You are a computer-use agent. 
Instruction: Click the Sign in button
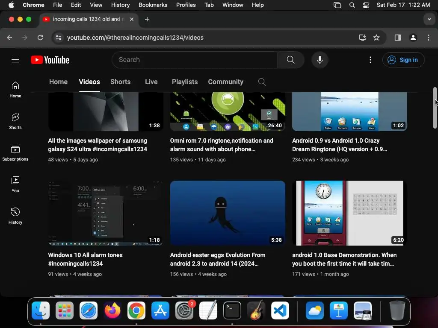point(403,60)
